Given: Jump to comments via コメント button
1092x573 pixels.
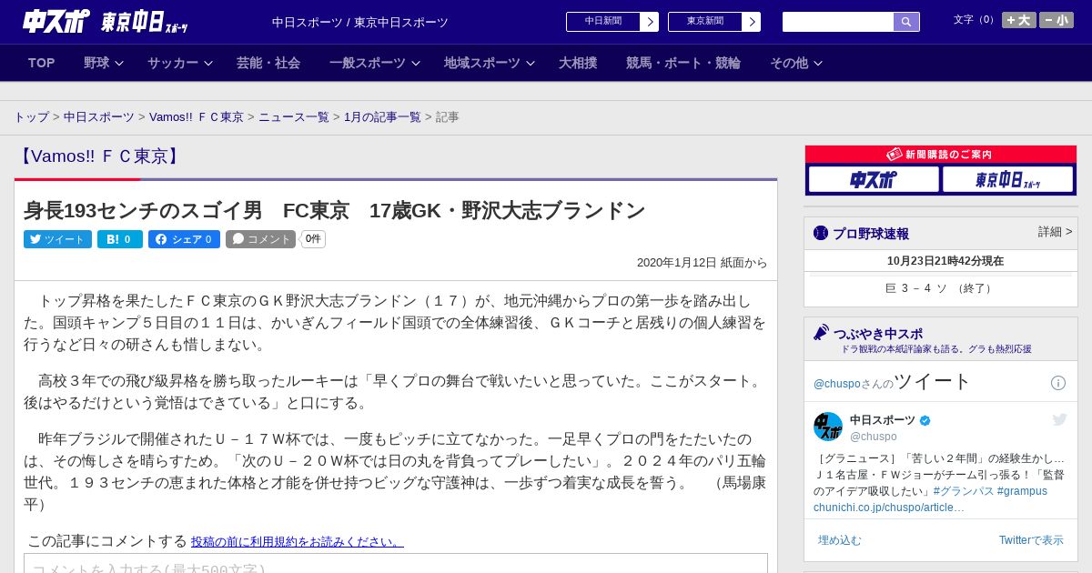Looking at the screenshot, I should click(x=261, y=239).
